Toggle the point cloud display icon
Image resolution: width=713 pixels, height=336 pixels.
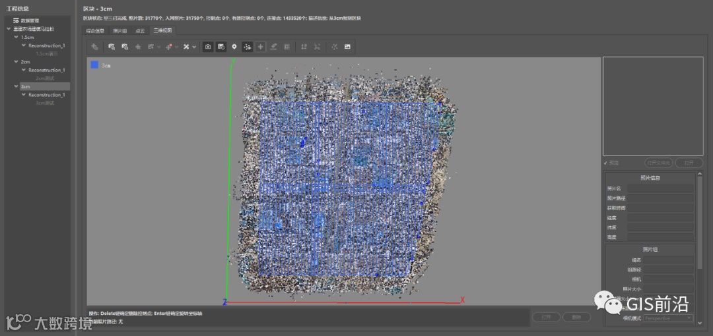[x=248, y=47]
